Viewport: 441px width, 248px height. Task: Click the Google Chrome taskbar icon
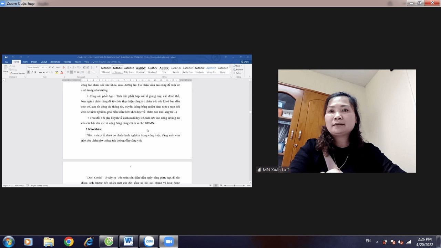(x=69, y=242)
